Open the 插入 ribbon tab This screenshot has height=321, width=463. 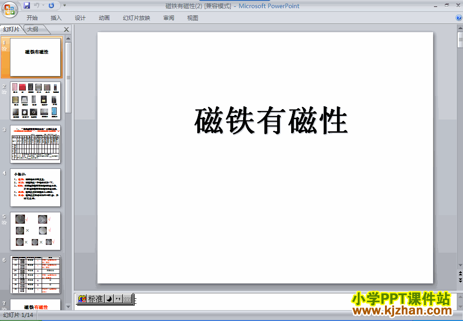tap(56, 18)
